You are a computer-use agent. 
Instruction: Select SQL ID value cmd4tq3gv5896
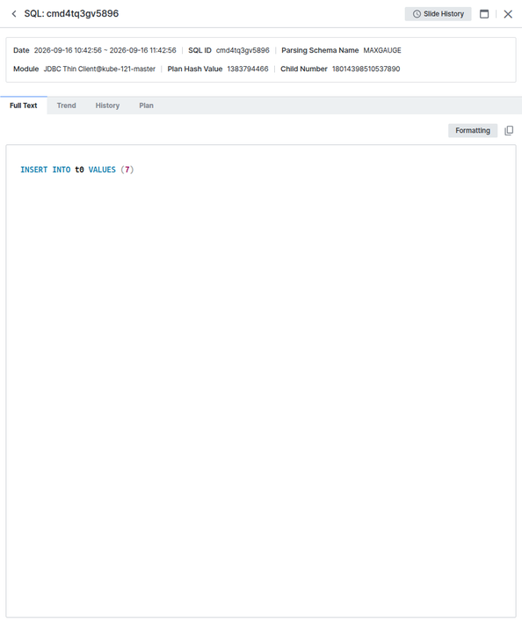pyautogui.click(x=243, y=50)
